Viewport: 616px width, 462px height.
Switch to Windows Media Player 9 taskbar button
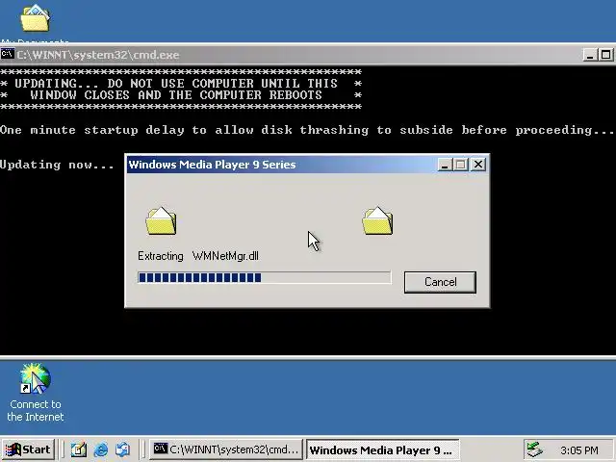click(382, 449)
